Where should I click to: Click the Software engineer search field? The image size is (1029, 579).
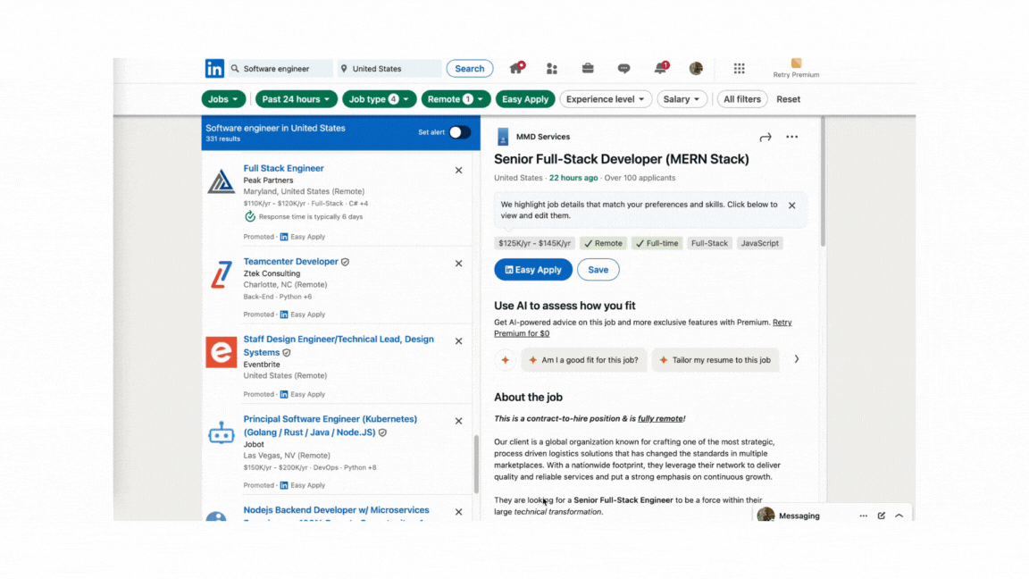click(280, 68)
